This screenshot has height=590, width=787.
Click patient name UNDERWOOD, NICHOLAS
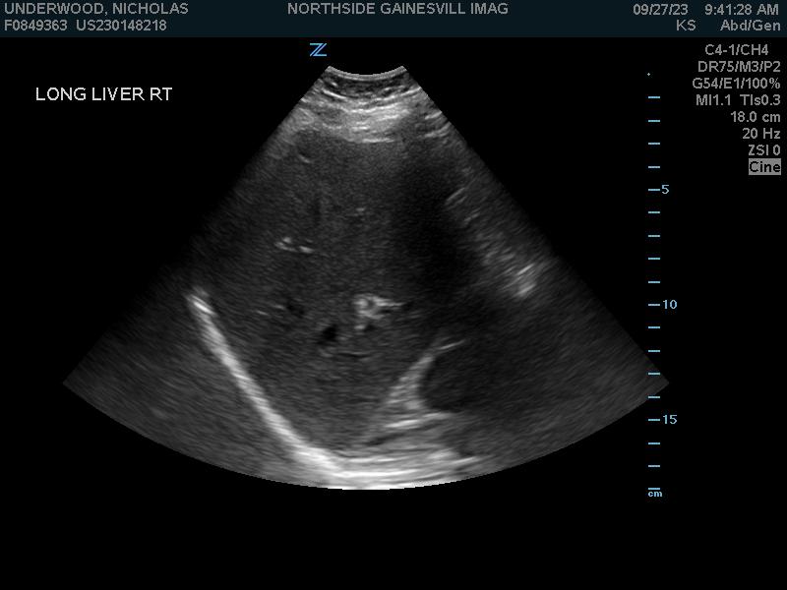(96, 9)
